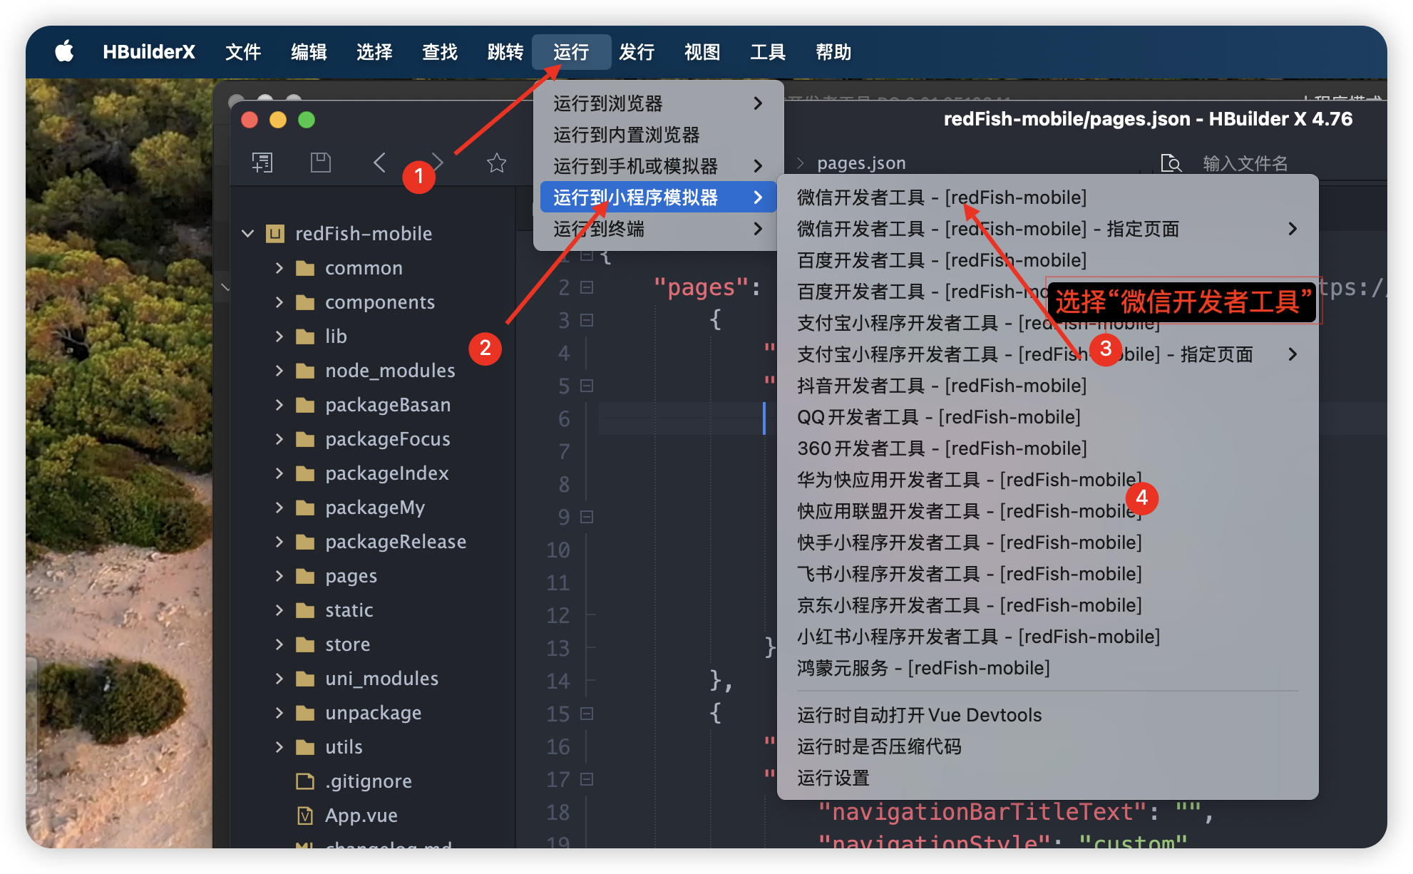
Task: Expand the components folder in the sidebar
Action: [279, 302]
